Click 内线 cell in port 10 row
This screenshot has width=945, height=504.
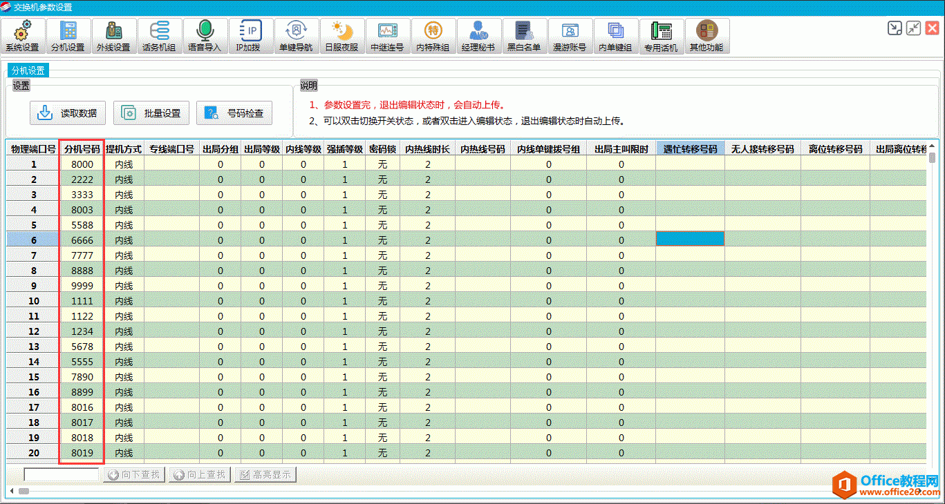point(124,301)
